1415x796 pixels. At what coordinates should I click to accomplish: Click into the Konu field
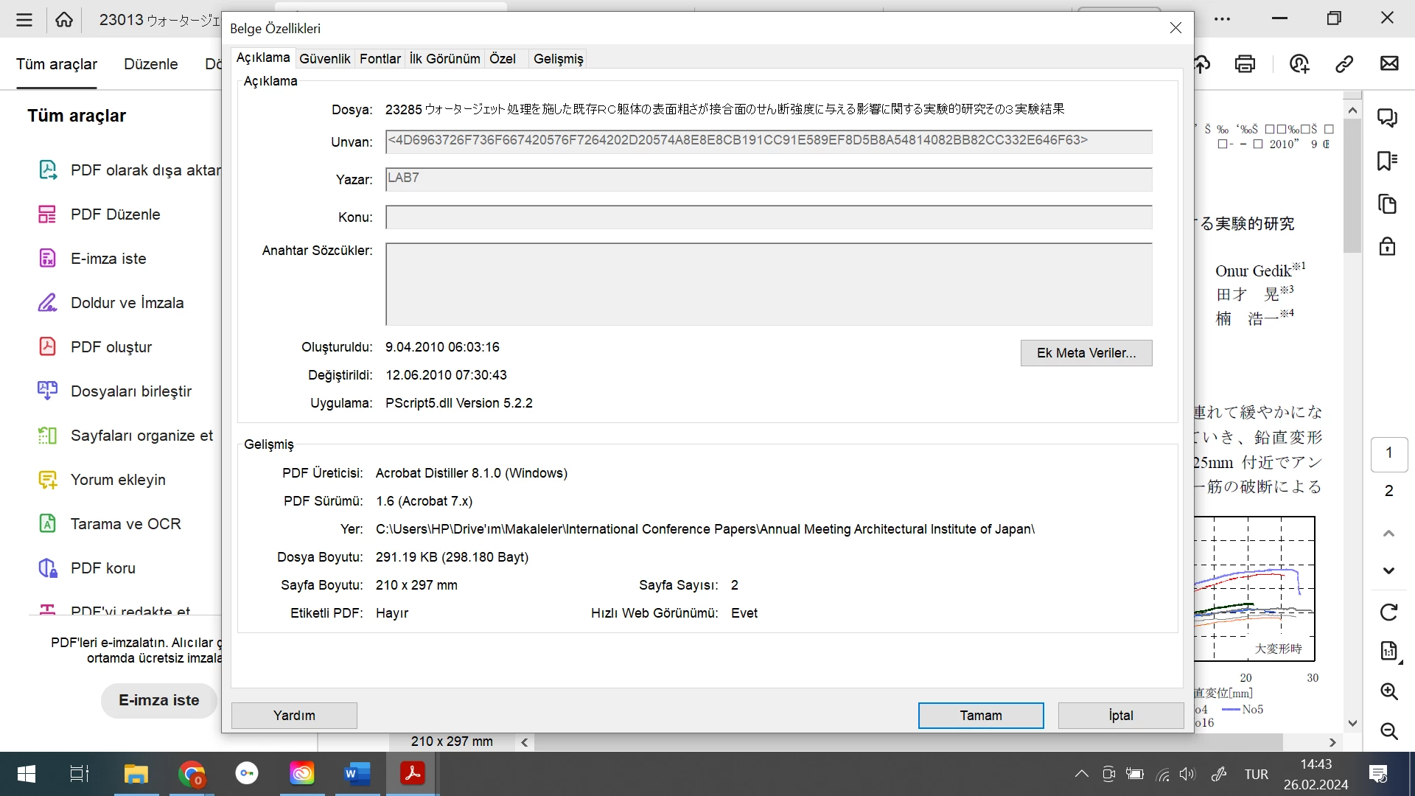768,217
